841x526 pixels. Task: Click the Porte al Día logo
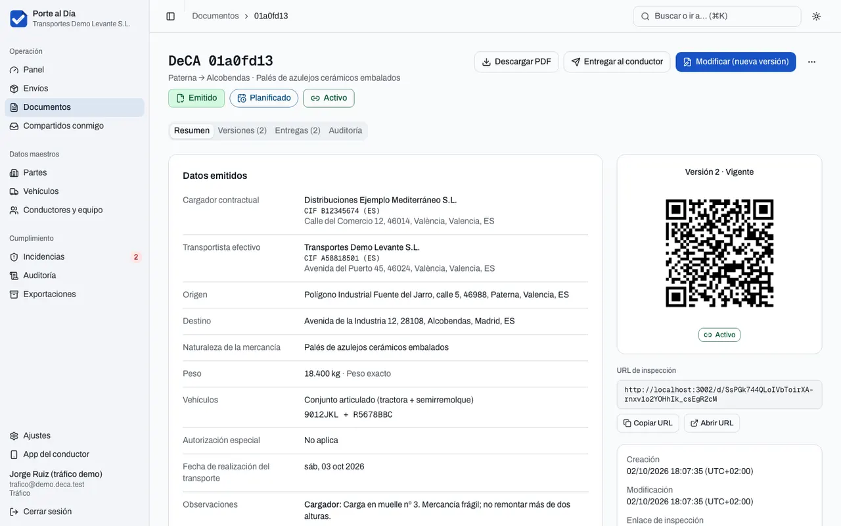tap(18, 18)
